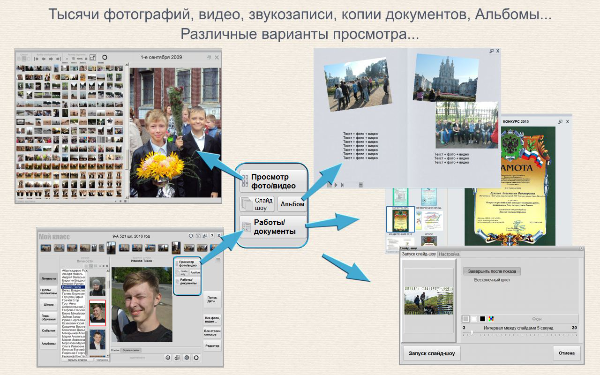Click the resize/fullscreen icon beside the zoom control
Viewport: 600px width, 375px height.
[x=92, y=57]
